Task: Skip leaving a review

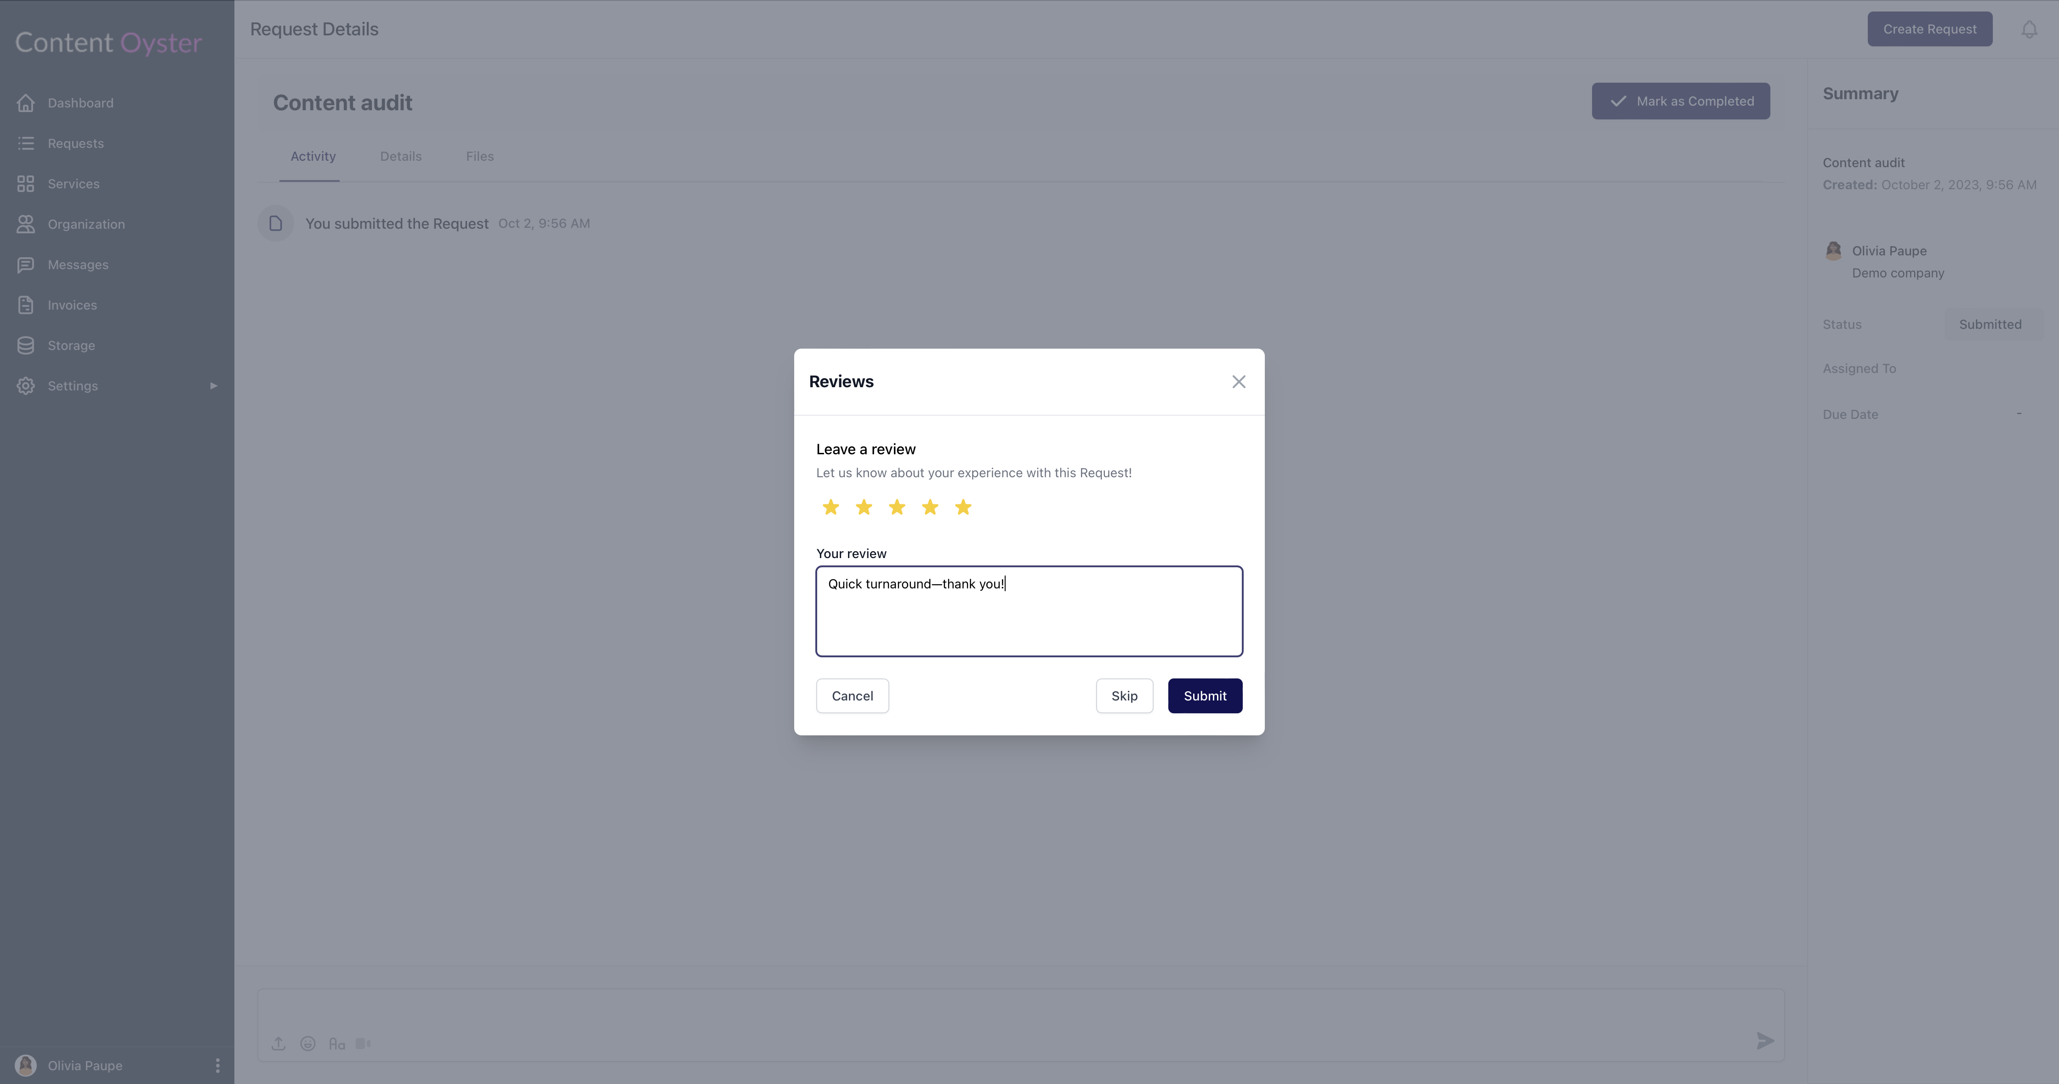Action: pyautogui.click(x=1124, y=696)
